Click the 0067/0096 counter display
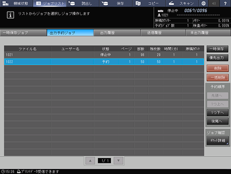 point(196,11)
